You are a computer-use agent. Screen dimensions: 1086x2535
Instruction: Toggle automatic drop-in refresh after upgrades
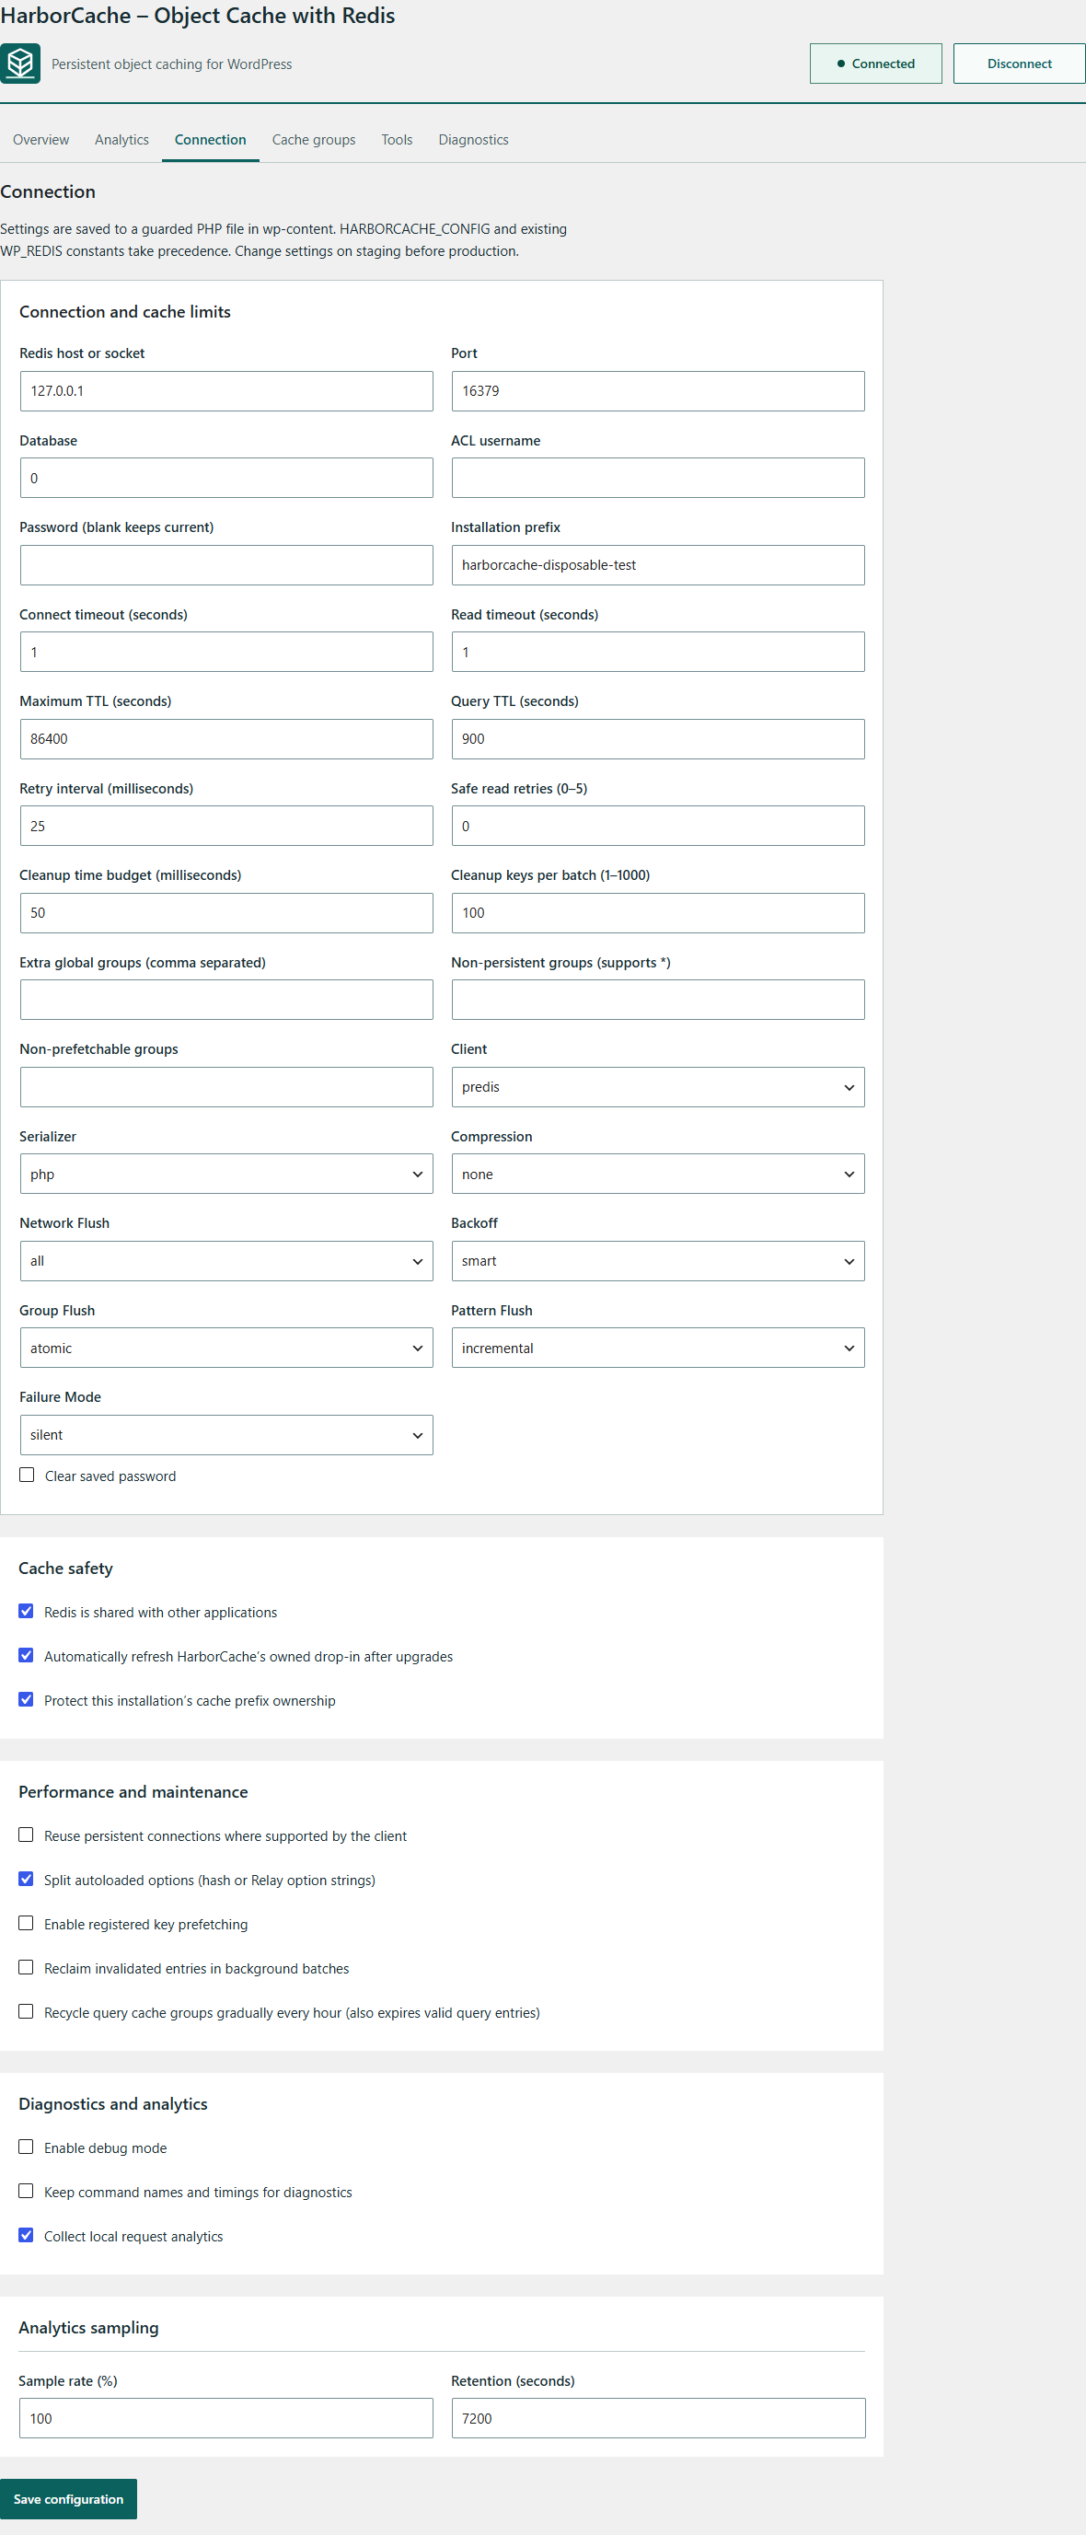26,1655
